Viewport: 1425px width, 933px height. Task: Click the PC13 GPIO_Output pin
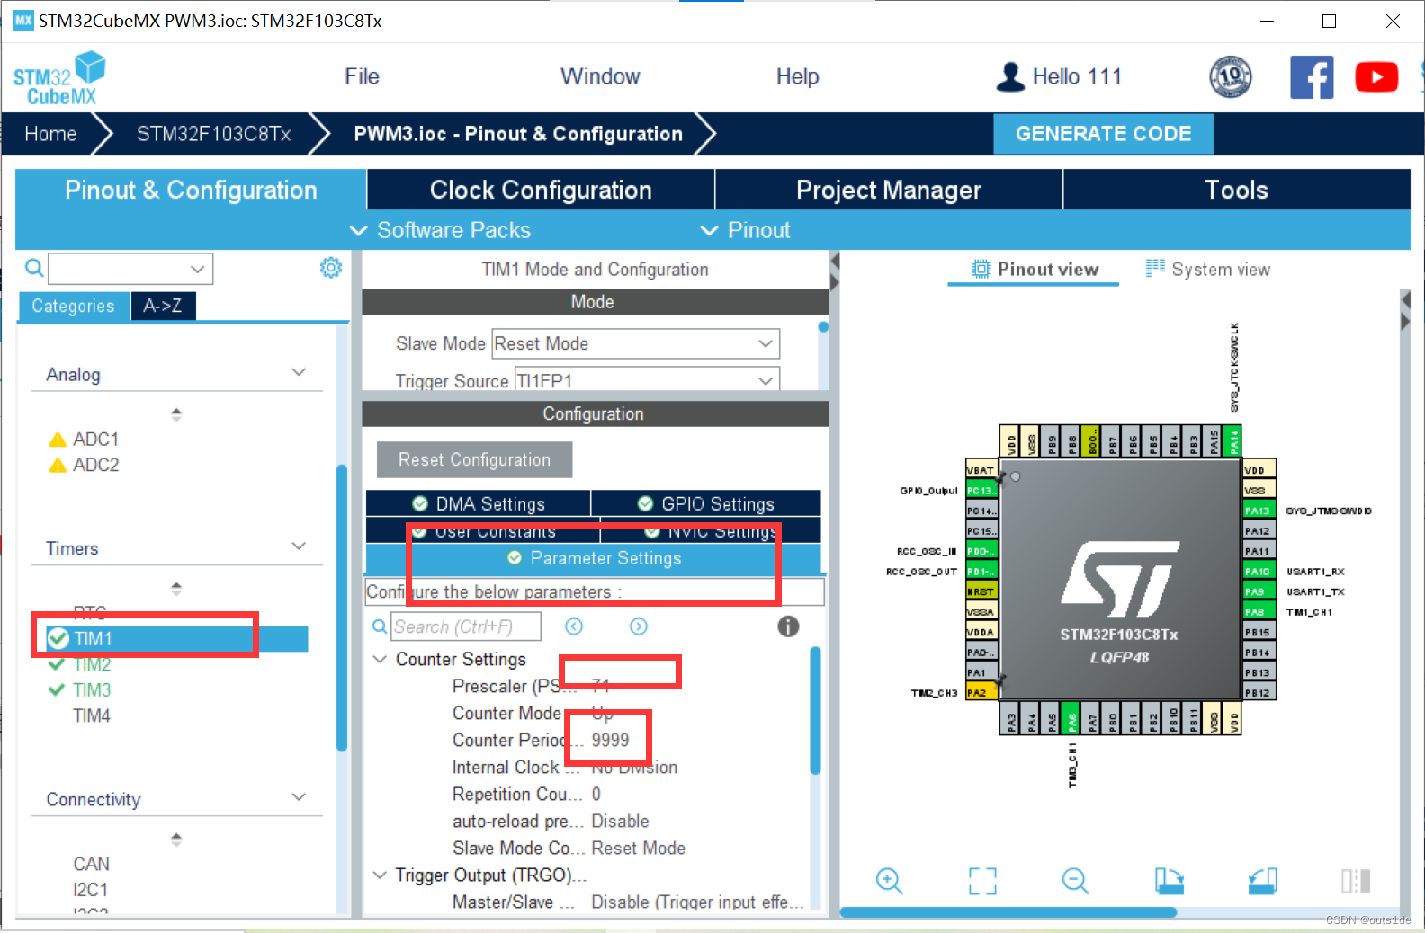(x=981, y=491)
